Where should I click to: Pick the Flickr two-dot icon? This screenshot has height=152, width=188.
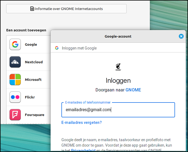pyautogui.click(x=15, y=97)
